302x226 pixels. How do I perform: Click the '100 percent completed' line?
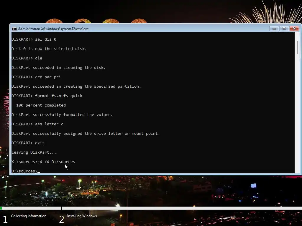pyautogui.click(x=41, y=105)
